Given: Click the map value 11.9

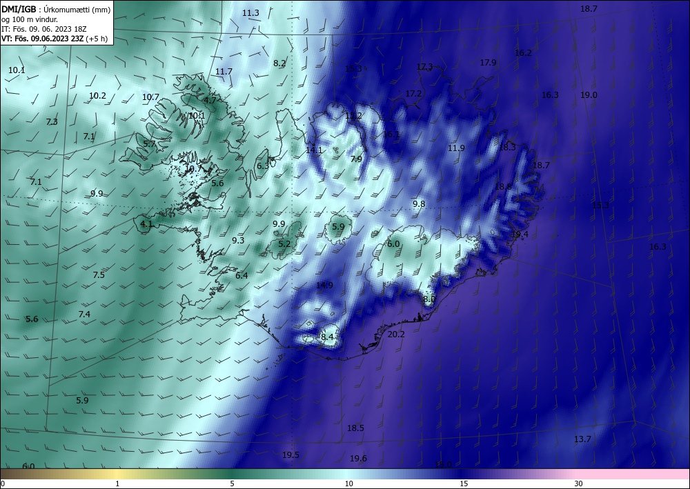Looking at the screenshot, I should pyautogui.click(x=456, y=148).
